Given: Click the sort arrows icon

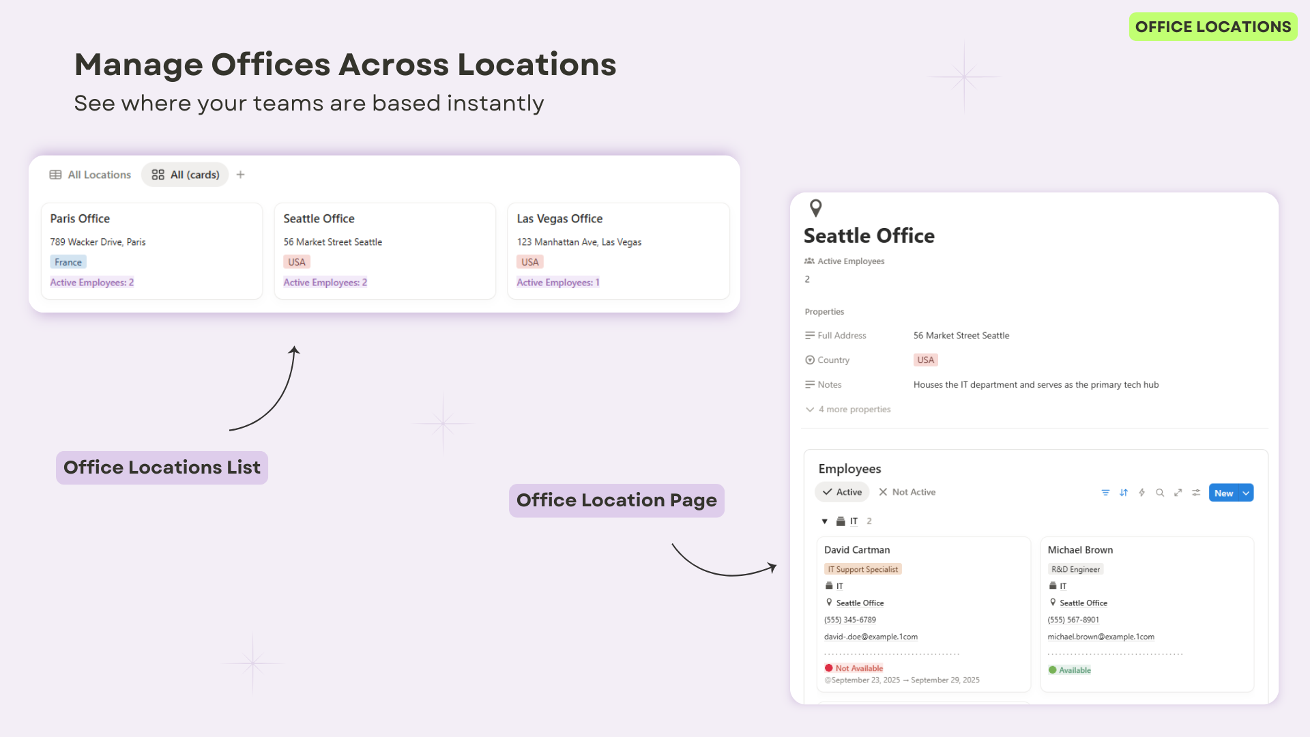Looking at the screenshot, I should tap(1124, 493).
